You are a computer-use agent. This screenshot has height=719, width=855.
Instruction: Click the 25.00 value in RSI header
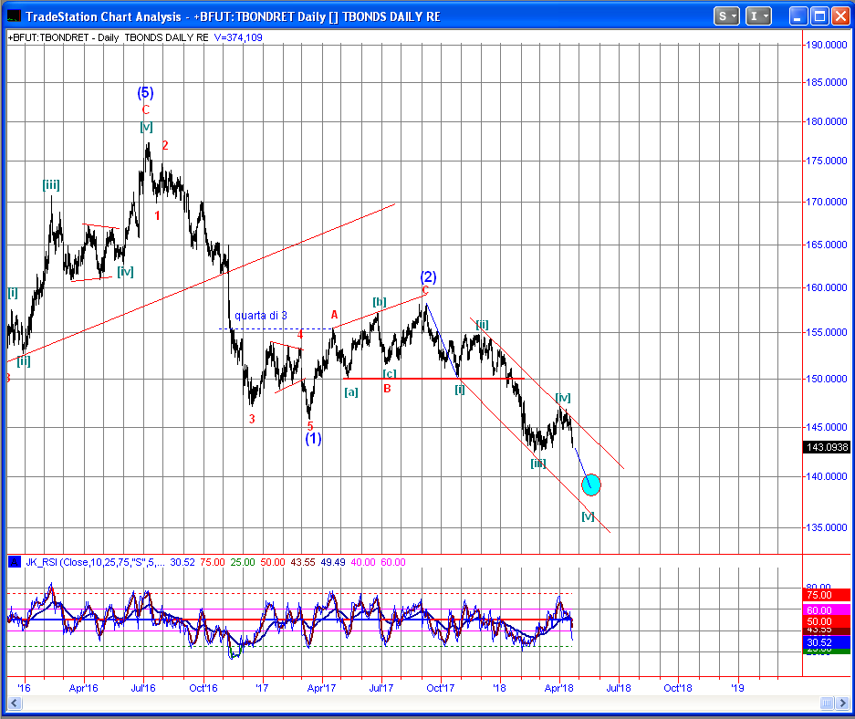[243, 562]
